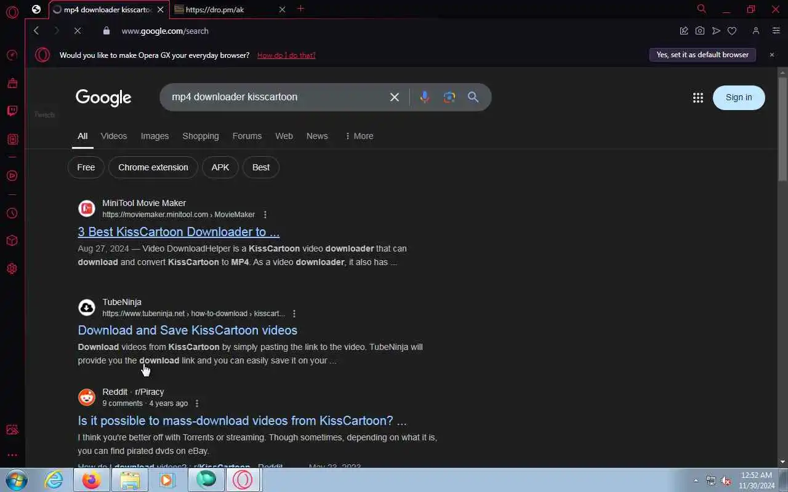Open the chip-style GX sidebar icon
This screenshot has height=492, width=788.
pos(12,140)
